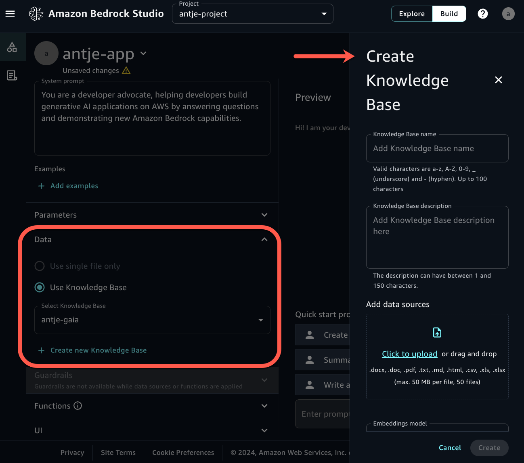Collapse the Data section
The height and width of the screenshot is (463, 524).
coord(264,239)
